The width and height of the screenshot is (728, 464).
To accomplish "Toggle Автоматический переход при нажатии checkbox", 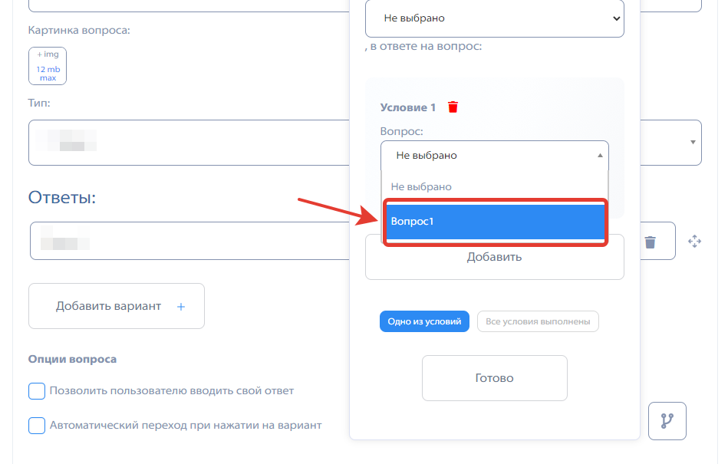I will click(37, 426).
